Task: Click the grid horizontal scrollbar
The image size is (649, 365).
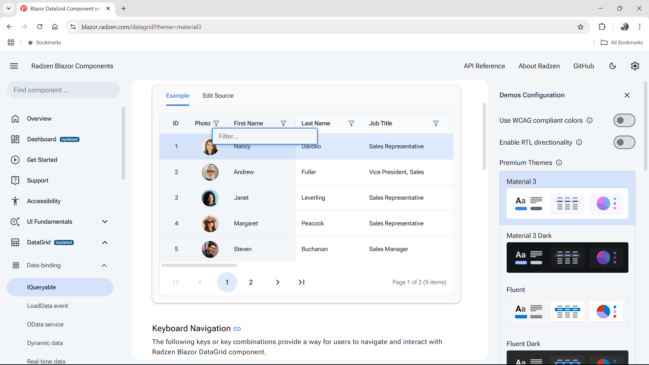Action: [x=199, y=265]
